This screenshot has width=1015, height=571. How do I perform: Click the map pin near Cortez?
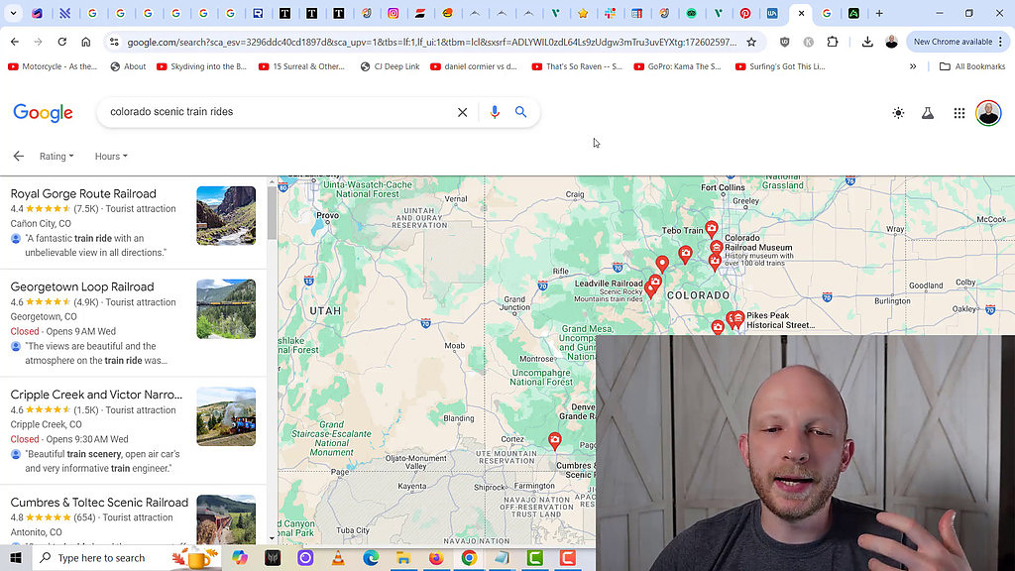click(x=555, y=441)
